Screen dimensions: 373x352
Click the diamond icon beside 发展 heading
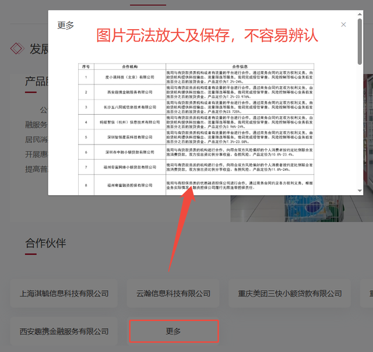coord(17,48)
